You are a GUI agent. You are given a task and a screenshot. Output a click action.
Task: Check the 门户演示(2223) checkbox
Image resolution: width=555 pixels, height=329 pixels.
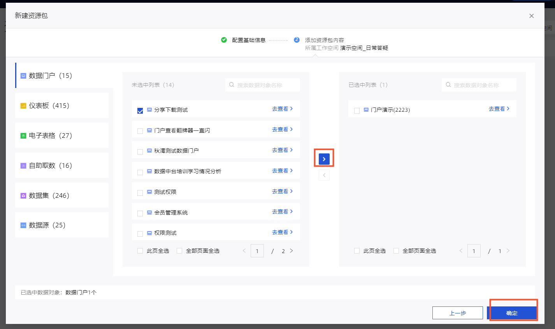357,111
